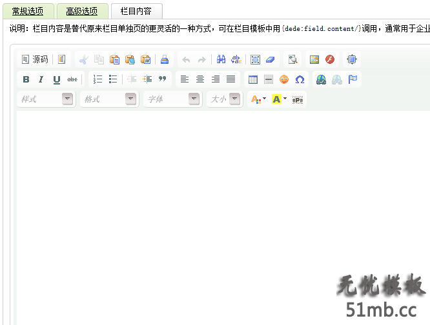The image size is (430, 325).
Task: Toggle strikethrough formatting
Action: click(x=72, y=79)
